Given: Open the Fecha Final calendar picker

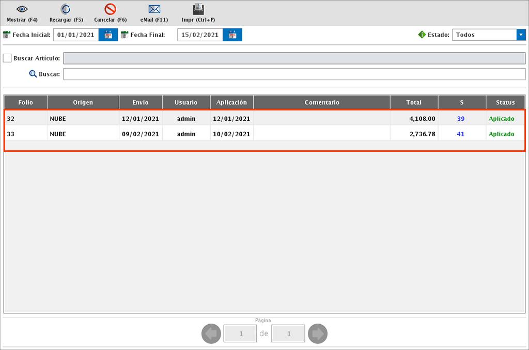Looking at the screenshot, I should pyautogui.click(x=232, y=35).
